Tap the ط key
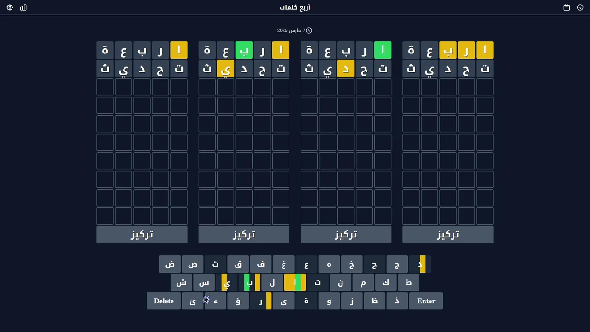Viewport: 590px width, 332px height. pos(408,283)
